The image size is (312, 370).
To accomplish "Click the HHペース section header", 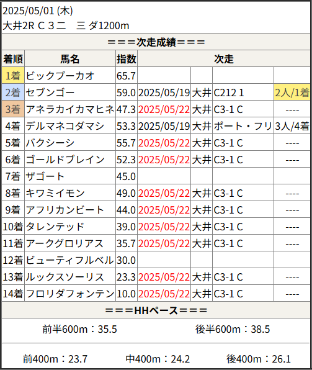I will coord(156,310).
